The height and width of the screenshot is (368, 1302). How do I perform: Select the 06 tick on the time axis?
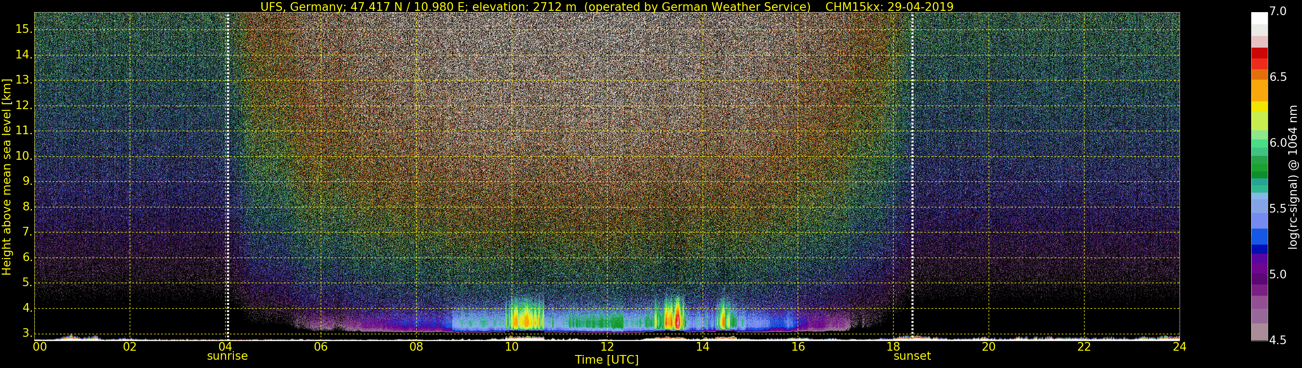[320, 347]
